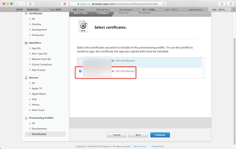Switch to the '404 Not Fou...' tab
The width and height of the screenshot is (236, 149).
(x=103, y=9)
